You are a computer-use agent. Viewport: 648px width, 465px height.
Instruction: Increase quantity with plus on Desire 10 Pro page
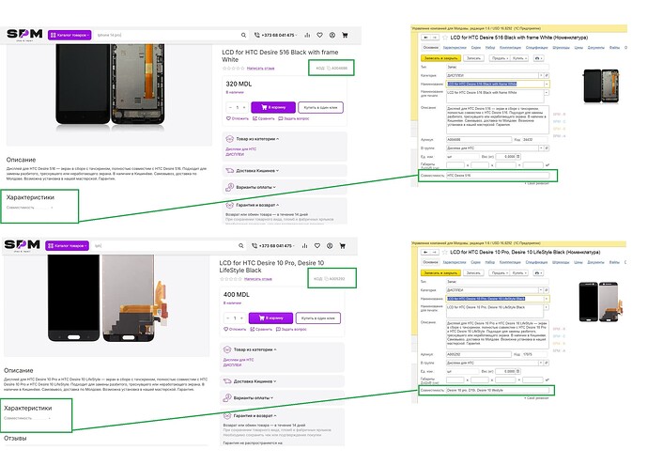point(241,318)
